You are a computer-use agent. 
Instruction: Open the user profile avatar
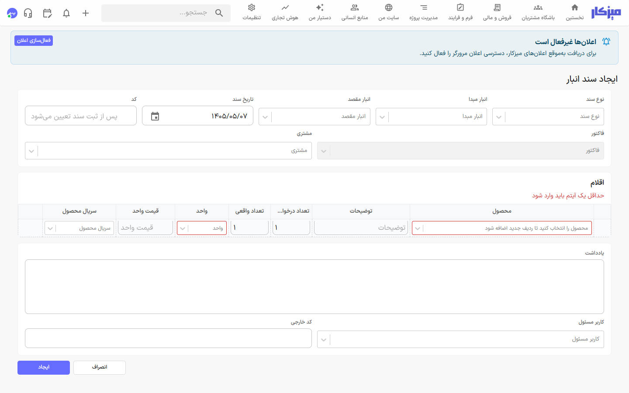pyautogui.click(x=12, y=13)
